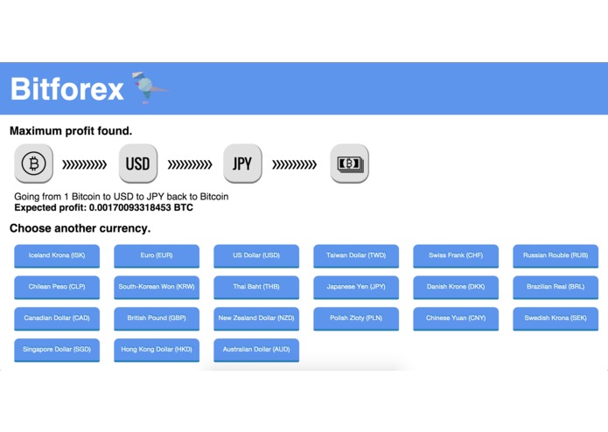The image size is (608, 432).
Task: Click the Expected profit BTC value
Action: [141, 207]
